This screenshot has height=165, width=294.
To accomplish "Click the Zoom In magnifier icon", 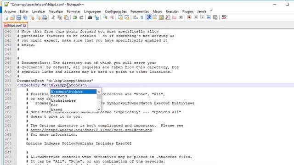I will tap(105, 17).
